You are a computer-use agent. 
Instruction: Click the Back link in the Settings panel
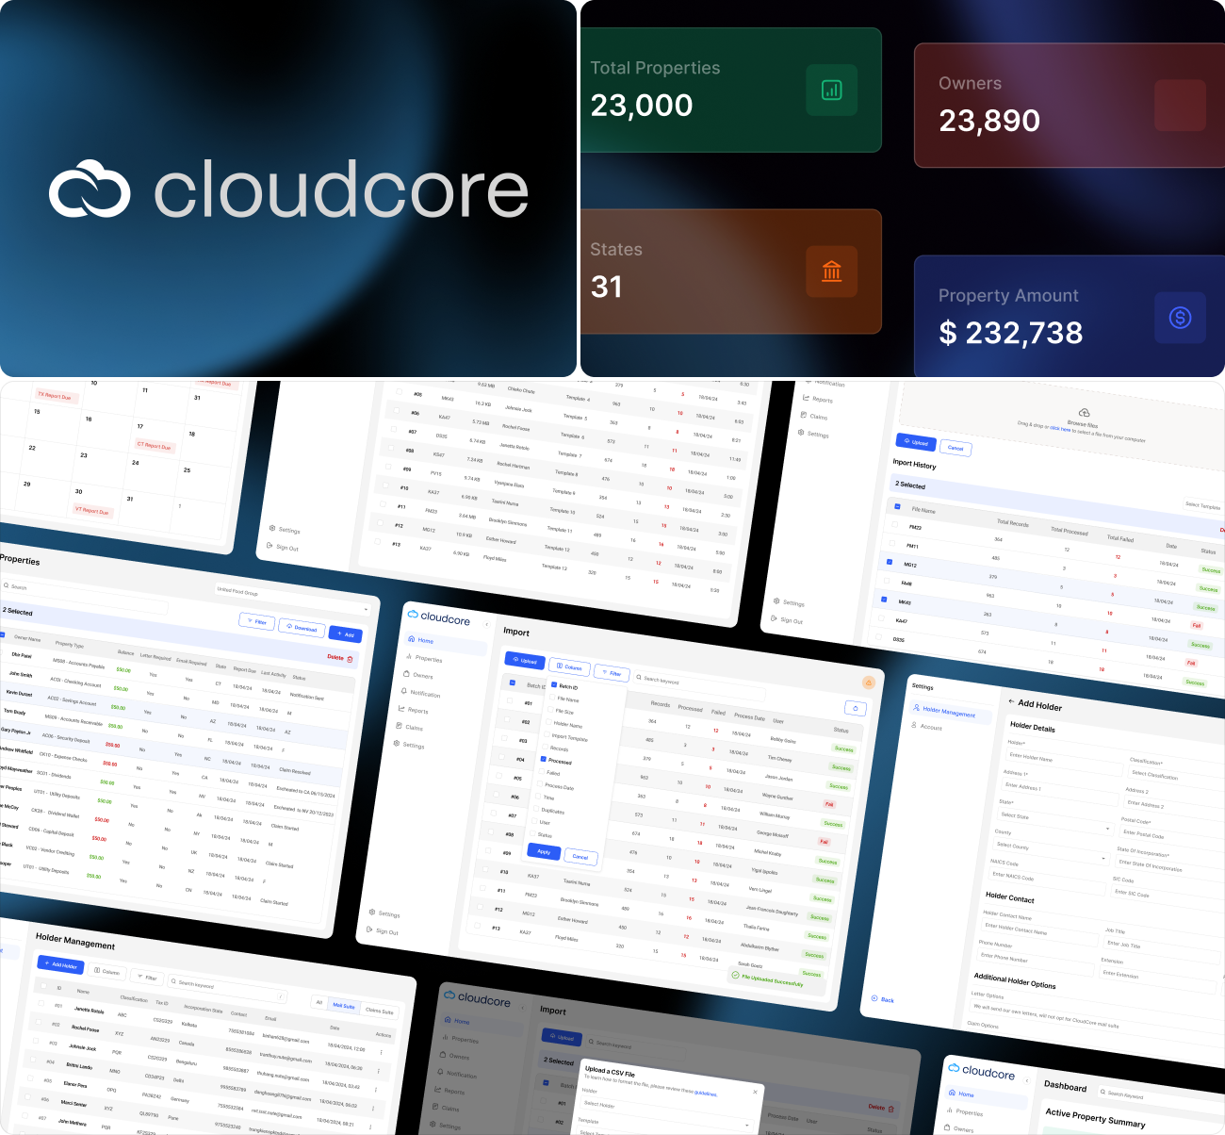(882, 999)
